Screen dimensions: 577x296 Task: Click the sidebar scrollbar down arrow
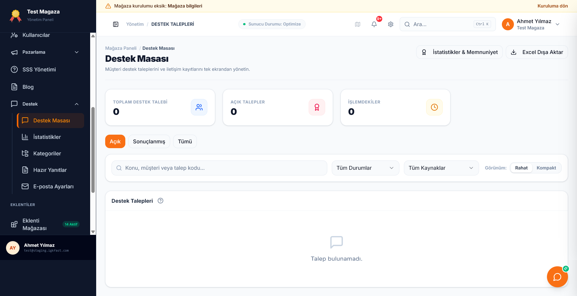[x=93, y=232]
